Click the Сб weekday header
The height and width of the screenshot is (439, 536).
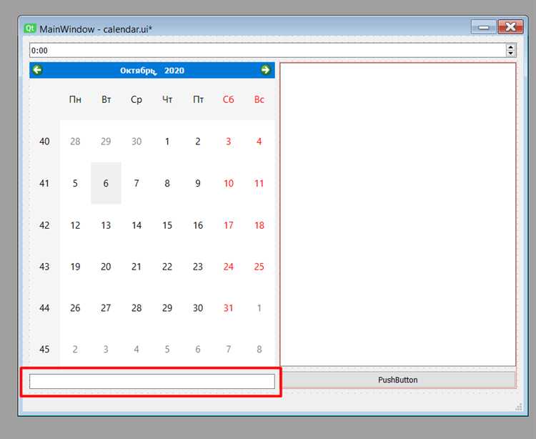(229, 99)
